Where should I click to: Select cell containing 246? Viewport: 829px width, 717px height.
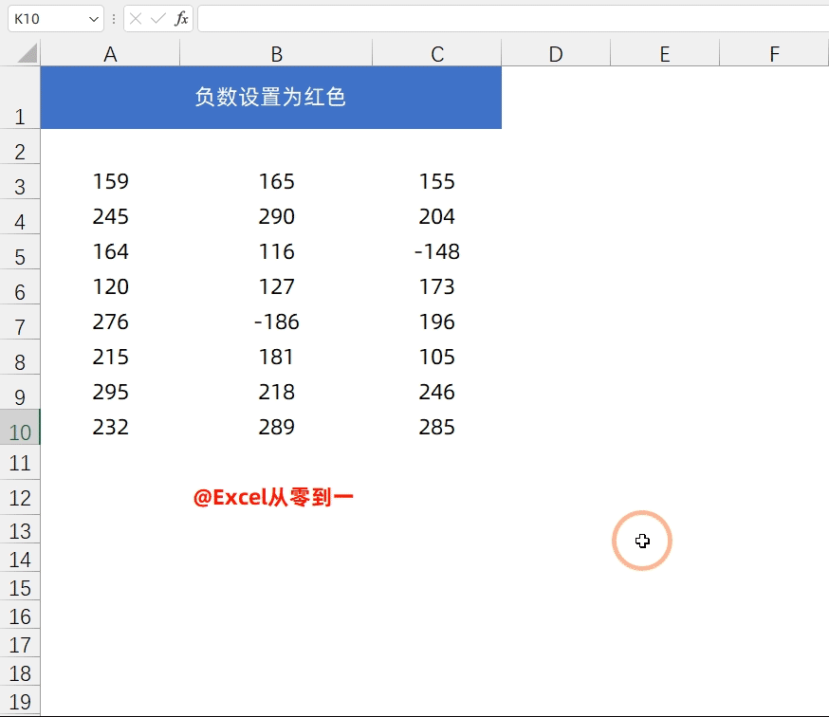[x=436, y=392]
